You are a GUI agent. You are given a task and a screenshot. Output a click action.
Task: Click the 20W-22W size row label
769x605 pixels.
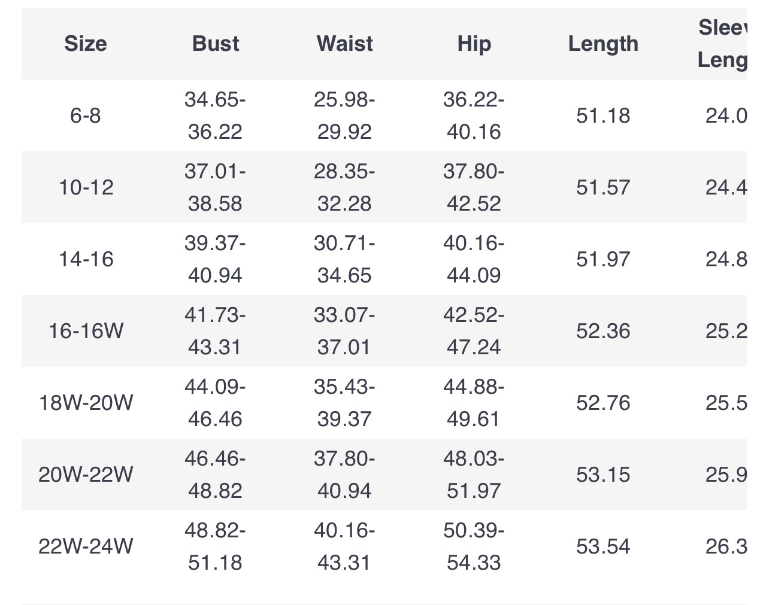pos(86,475)
